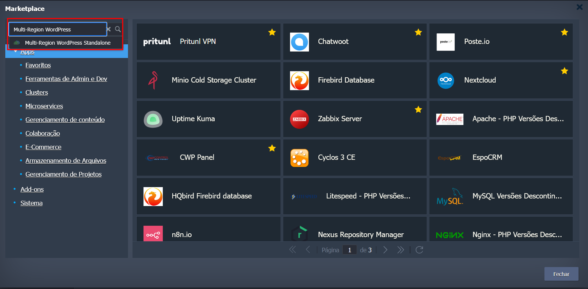588x289 pixels.
Task: Click the search magnifier icon
Action: pos(118,29)
